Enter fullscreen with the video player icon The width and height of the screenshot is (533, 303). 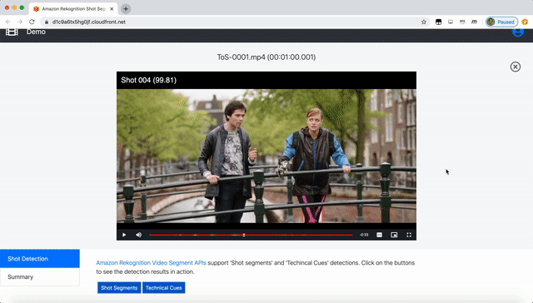[409, 235]
